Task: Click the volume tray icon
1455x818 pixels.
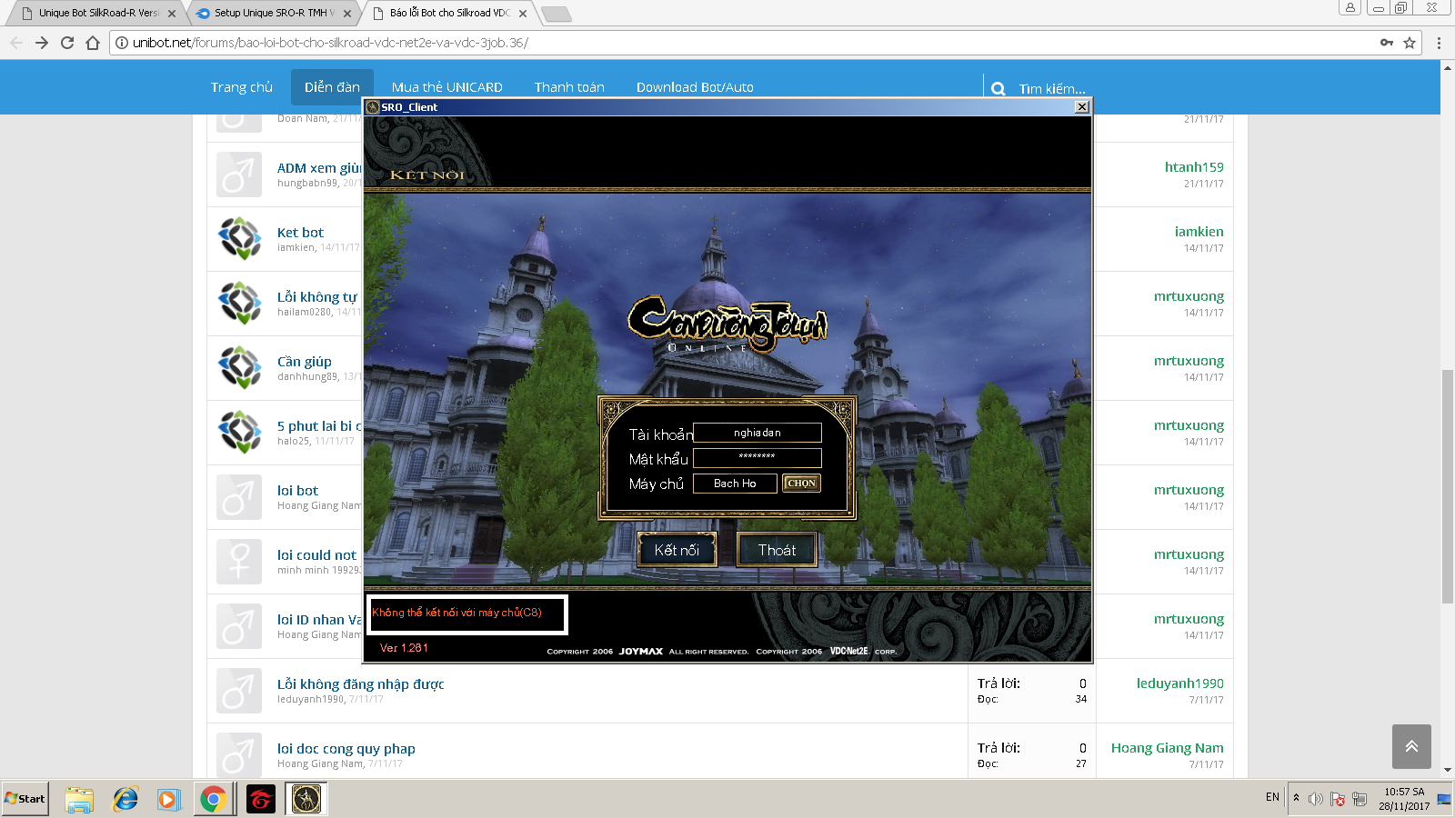Action: tap(1315, 799)
